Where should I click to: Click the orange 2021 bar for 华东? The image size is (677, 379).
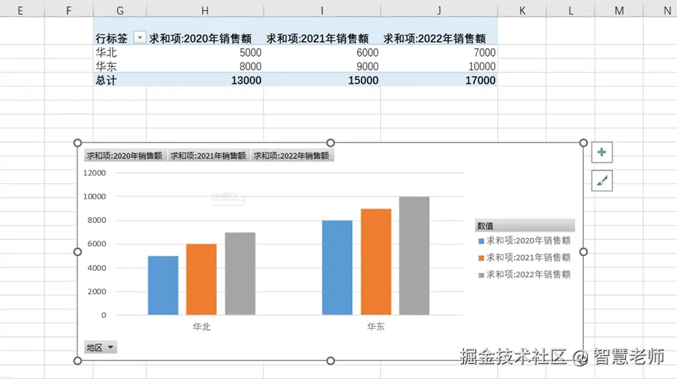(x=376, y=262)
